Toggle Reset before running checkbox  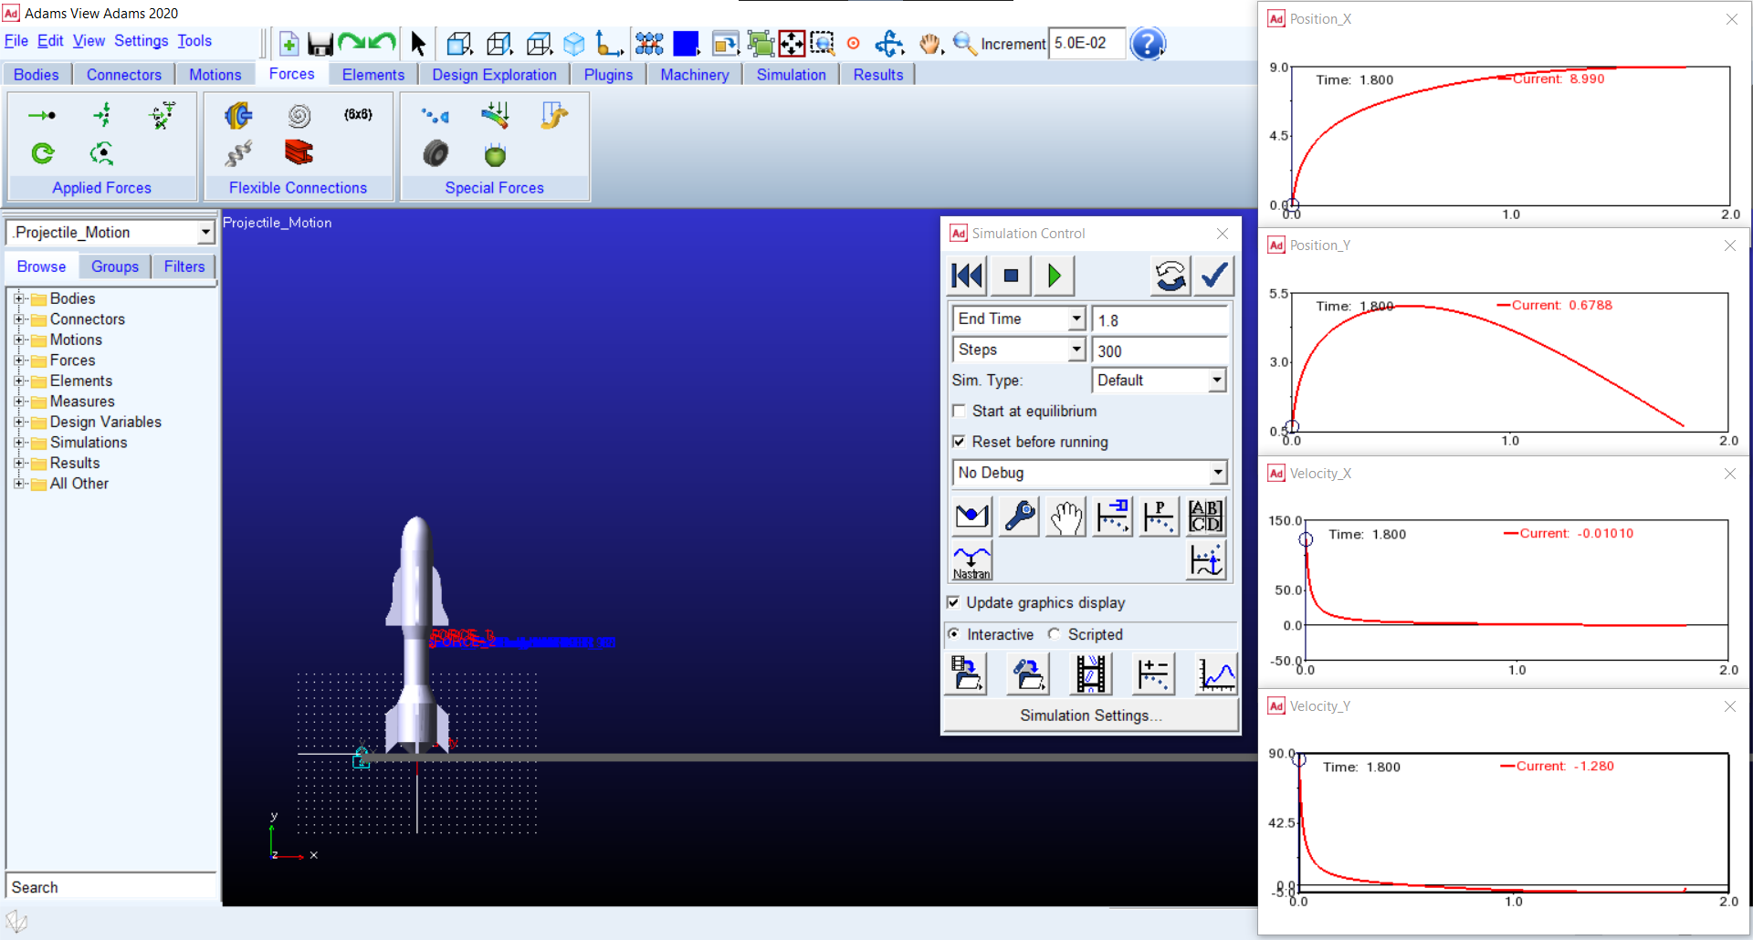click(x=959, y=442)
